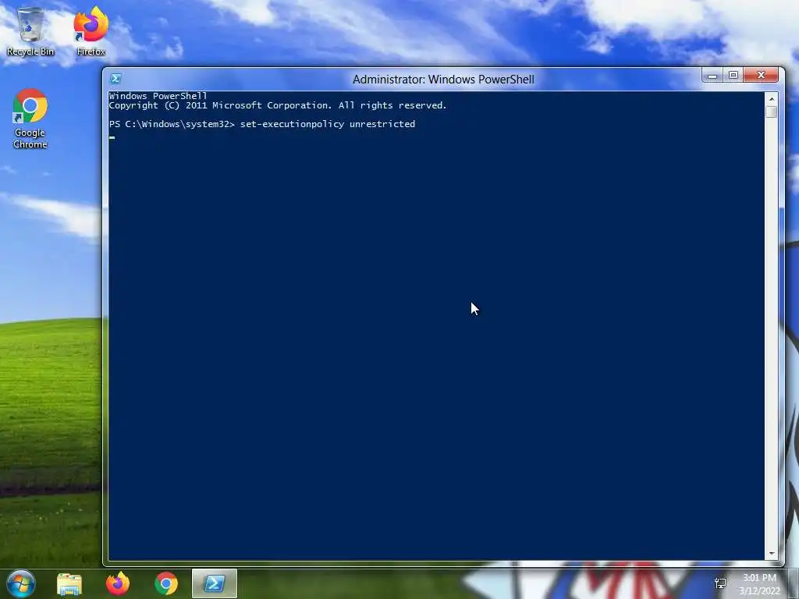This screenshot has height=599, width=799.
Task: Launch Google Chrome from the taskbar
Action: (166, 583)
